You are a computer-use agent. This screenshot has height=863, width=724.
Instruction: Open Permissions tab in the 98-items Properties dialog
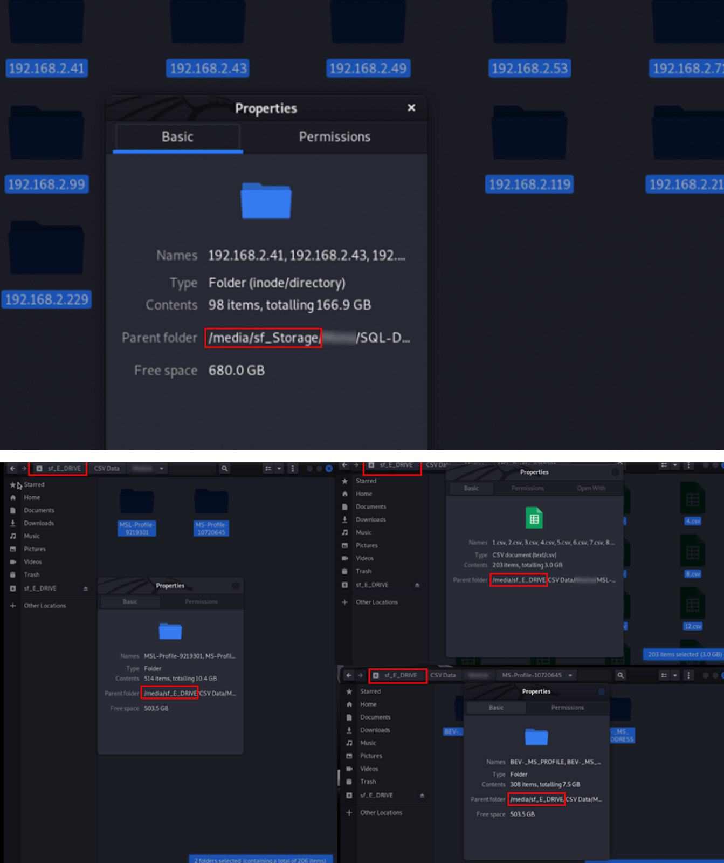pos(334,137)
